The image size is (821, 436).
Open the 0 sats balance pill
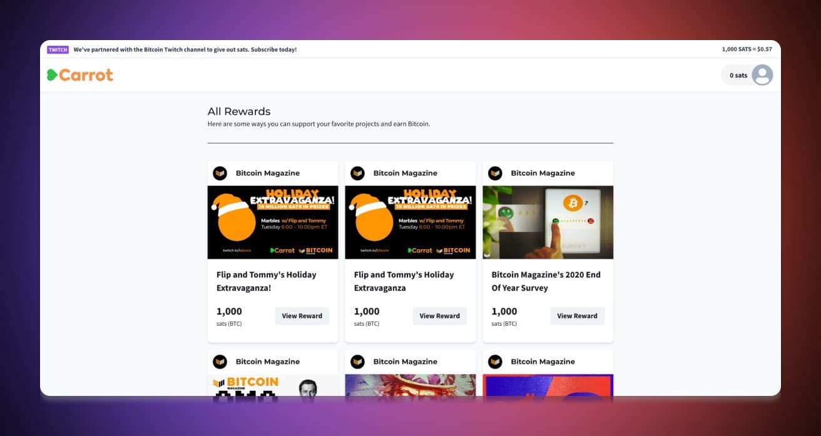(x=747, y=75)
